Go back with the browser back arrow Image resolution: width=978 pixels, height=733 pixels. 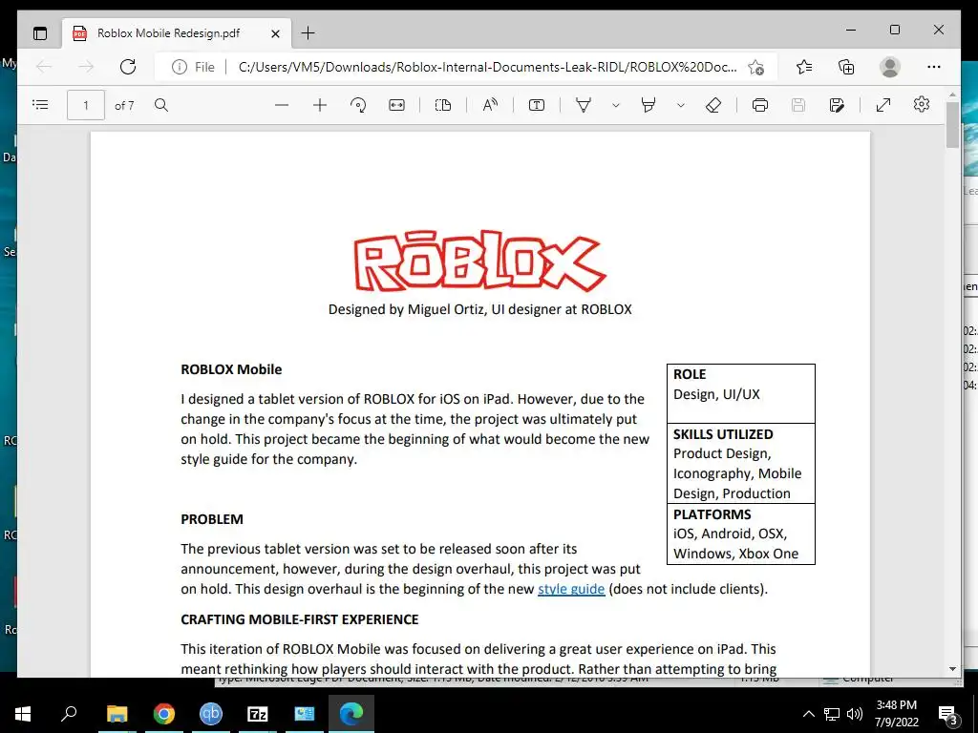(44, 67)
